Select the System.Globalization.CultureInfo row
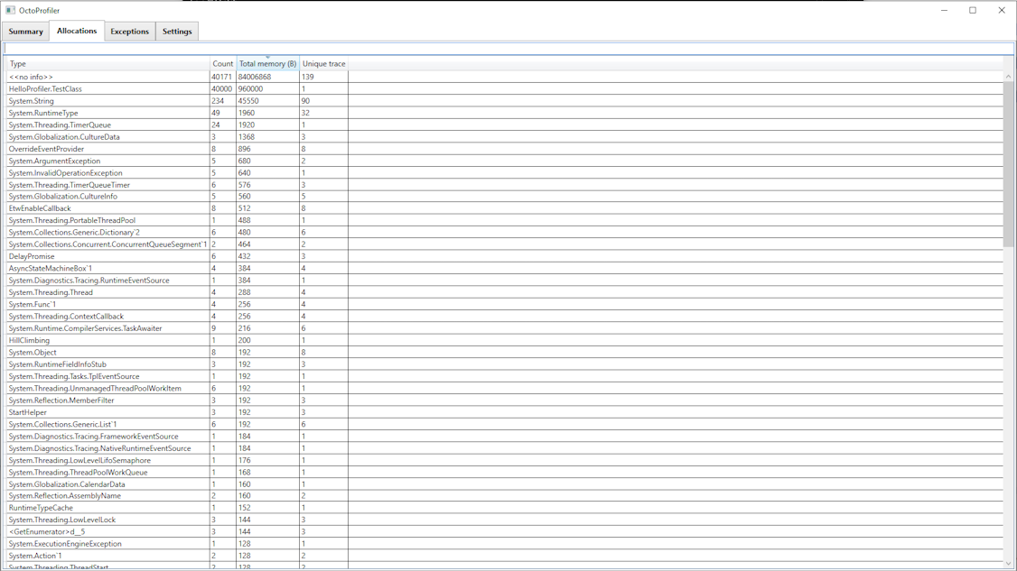The width and height of the screenshot is (1017, 571). tap(505, 197)
